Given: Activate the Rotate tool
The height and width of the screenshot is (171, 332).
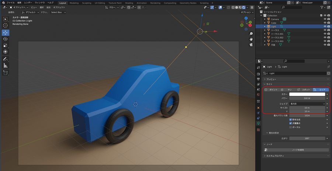Looking at the screenshot, I should (x=6, y=39).
